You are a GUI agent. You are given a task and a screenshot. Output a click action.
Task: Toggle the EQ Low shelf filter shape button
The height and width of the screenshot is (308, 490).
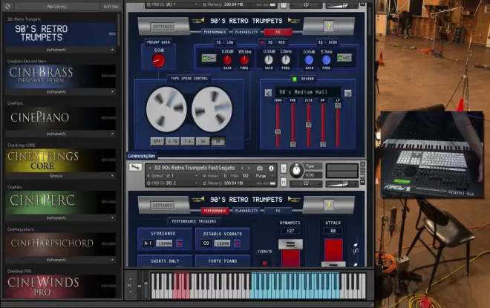tap(209, 59)
